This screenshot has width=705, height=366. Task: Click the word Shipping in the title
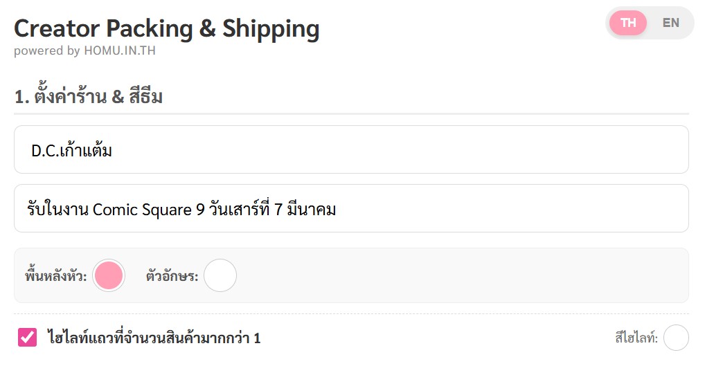271,29
